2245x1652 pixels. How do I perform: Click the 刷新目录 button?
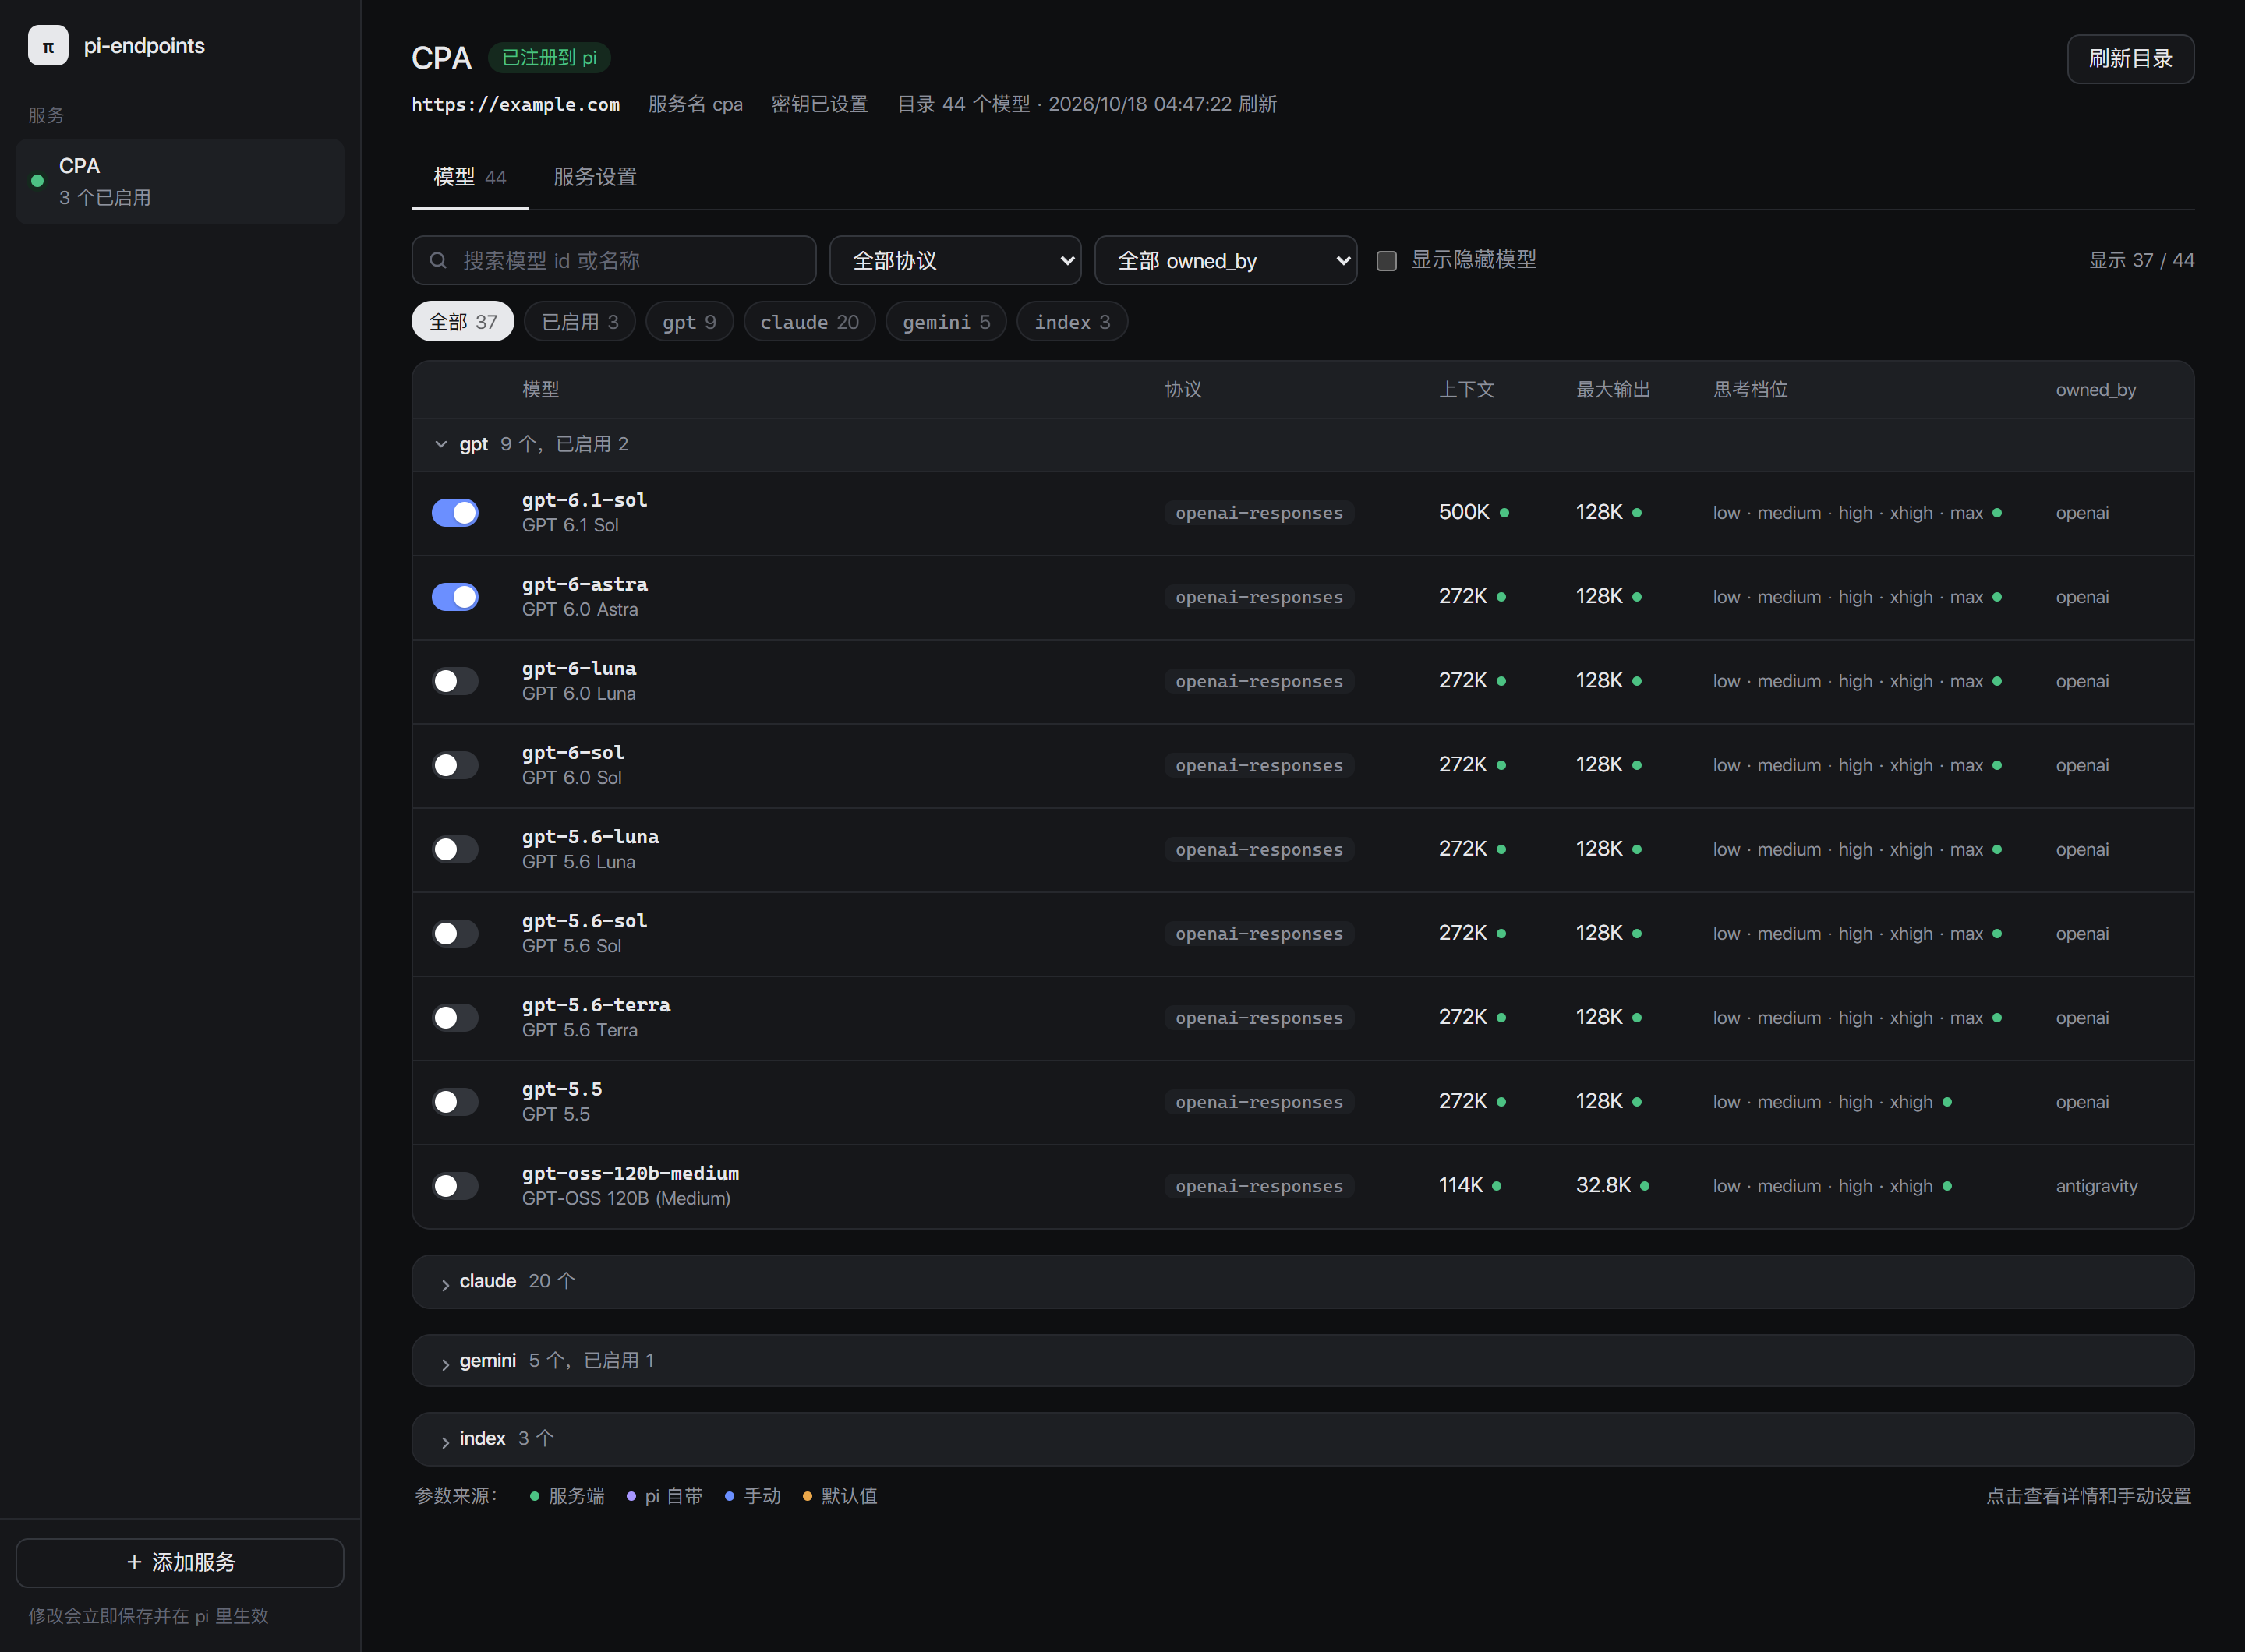[x=2131, y=59]
